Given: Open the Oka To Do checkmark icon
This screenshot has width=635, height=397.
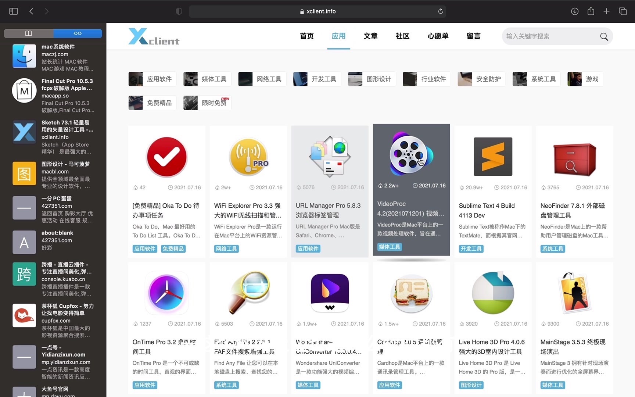Looking at the screenshot, I should click(x=166, y=157).
